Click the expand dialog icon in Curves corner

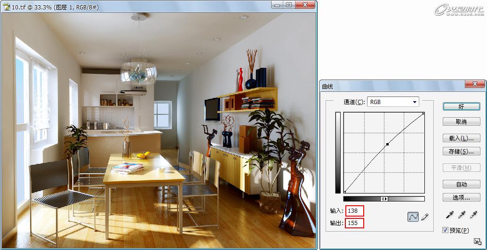coord(477,241)
